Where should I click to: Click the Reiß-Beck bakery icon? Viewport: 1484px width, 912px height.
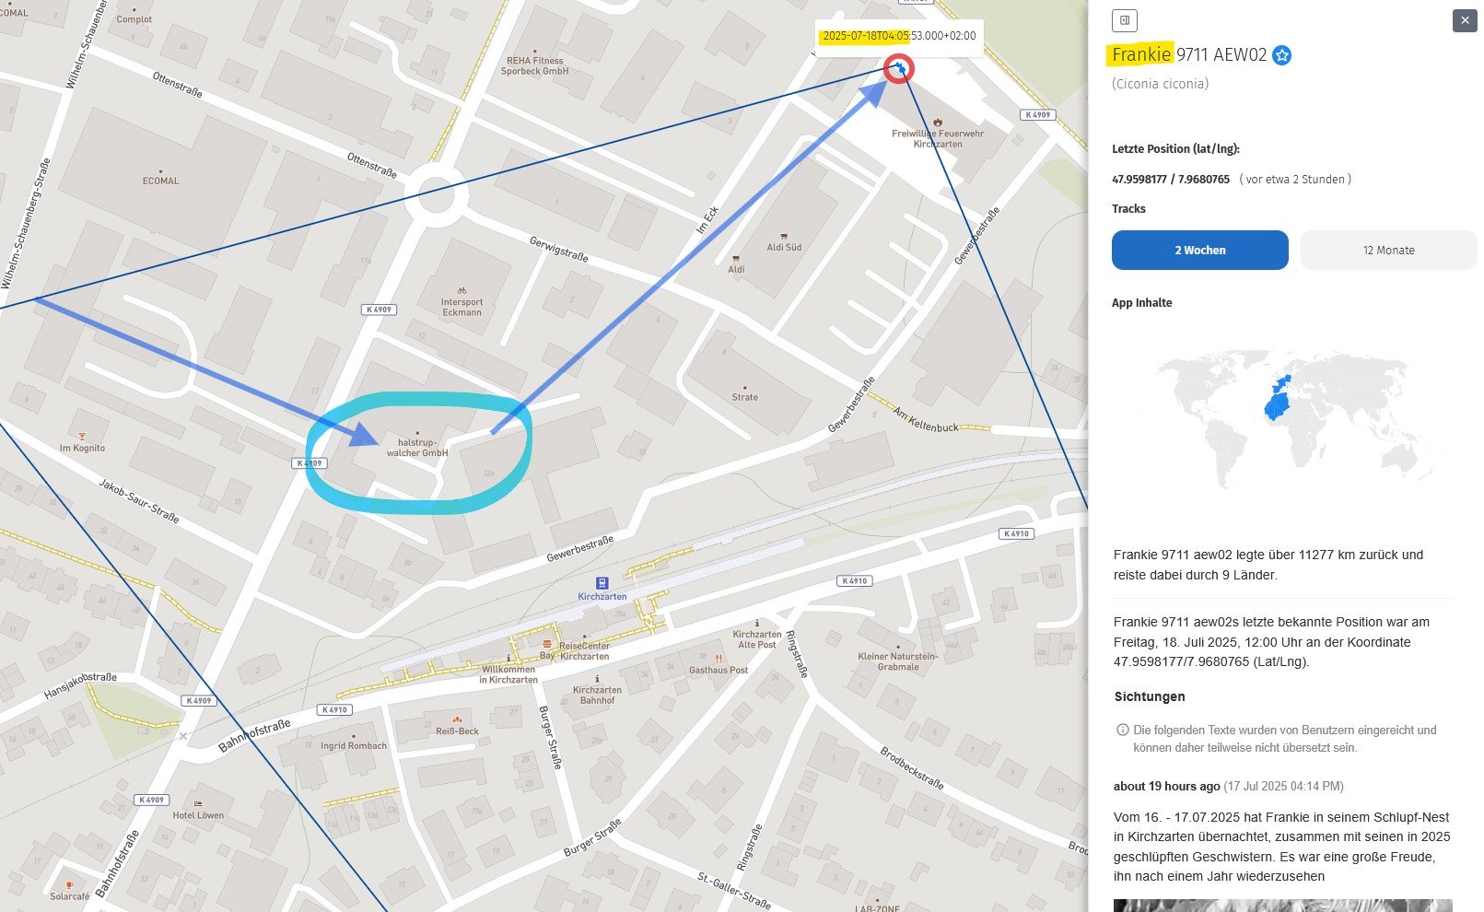pyautogui.click(x=457, y=719)
